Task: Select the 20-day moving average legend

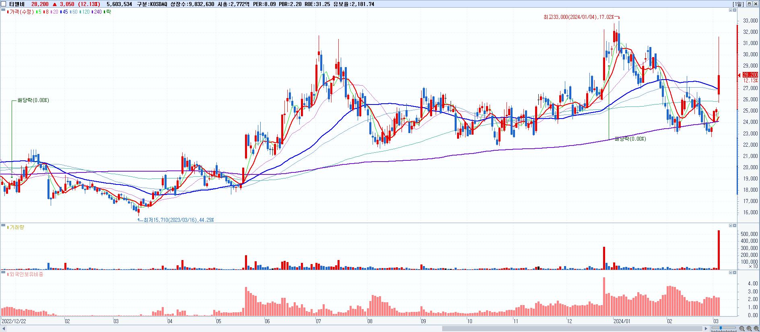Action: [x=55, y=12]
